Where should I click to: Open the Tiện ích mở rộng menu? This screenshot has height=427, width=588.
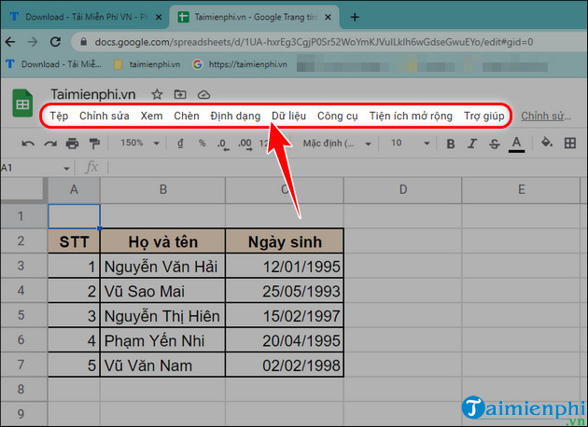point(411,117)
